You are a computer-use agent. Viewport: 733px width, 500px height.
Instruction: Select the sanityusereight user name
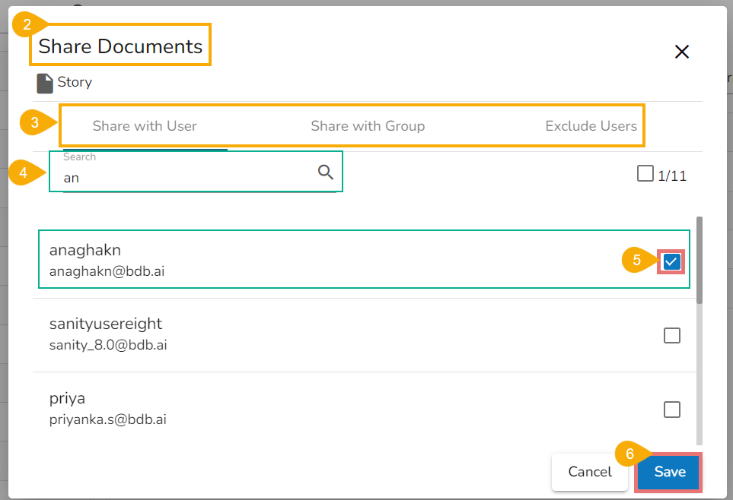[x=106, y=324]
